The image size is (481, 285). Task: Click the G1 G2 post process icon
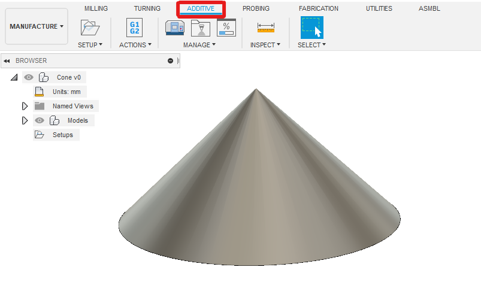point(134,28)
